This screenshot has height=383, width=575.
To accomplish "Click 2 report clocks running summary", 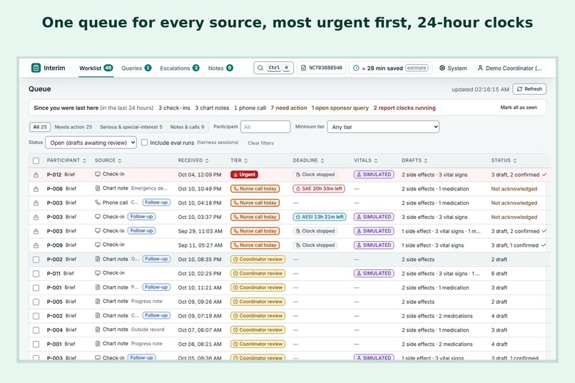I will 404,108.
